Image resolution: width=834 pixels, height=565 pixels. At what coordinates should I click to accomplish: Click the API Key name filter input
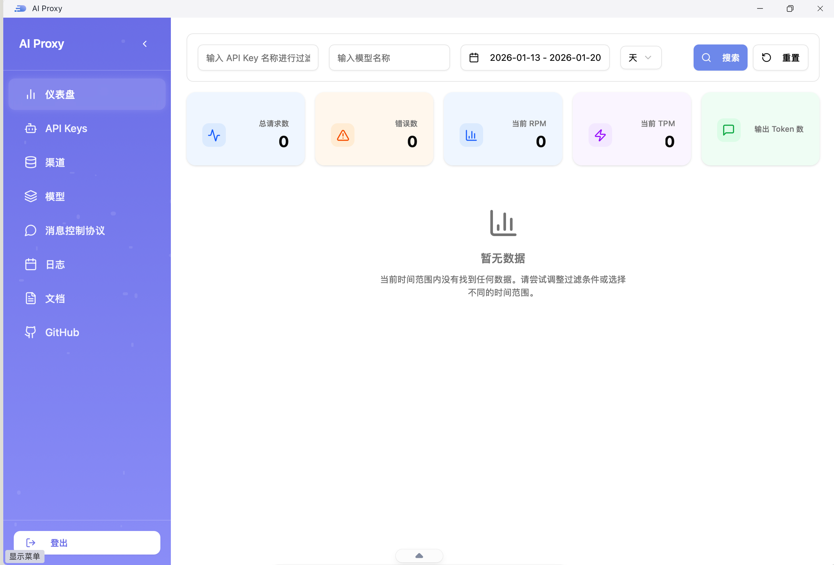258,57
